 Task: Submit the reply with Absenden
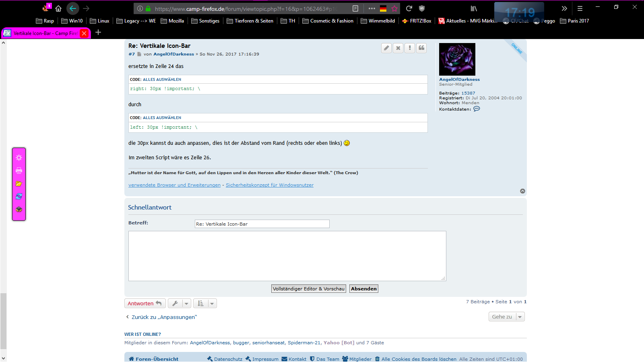pyautogui.click(x=364, y=289)
